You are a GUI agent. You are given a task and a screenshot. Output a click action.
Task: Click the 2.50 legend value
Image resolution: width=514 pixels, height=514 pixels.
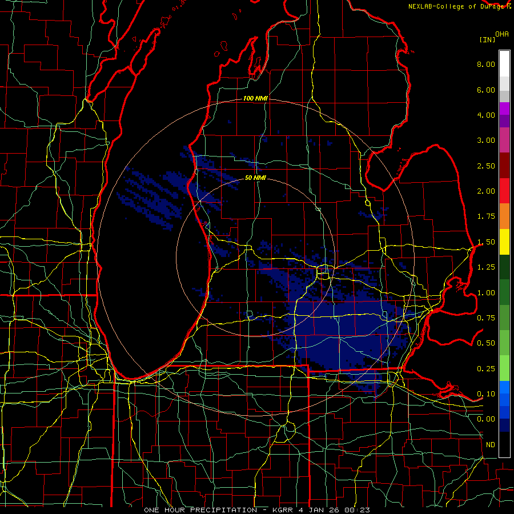(x=486, y=166)
